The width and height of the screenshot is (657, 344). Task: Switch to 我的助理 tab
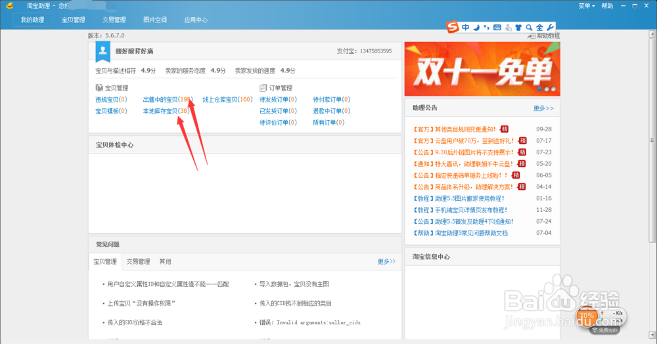tap(33, 20)
